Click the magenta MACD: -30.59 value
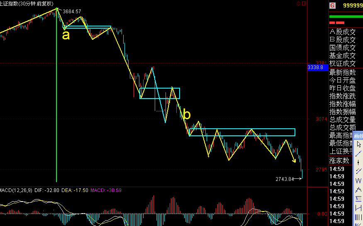 (106, 190)
